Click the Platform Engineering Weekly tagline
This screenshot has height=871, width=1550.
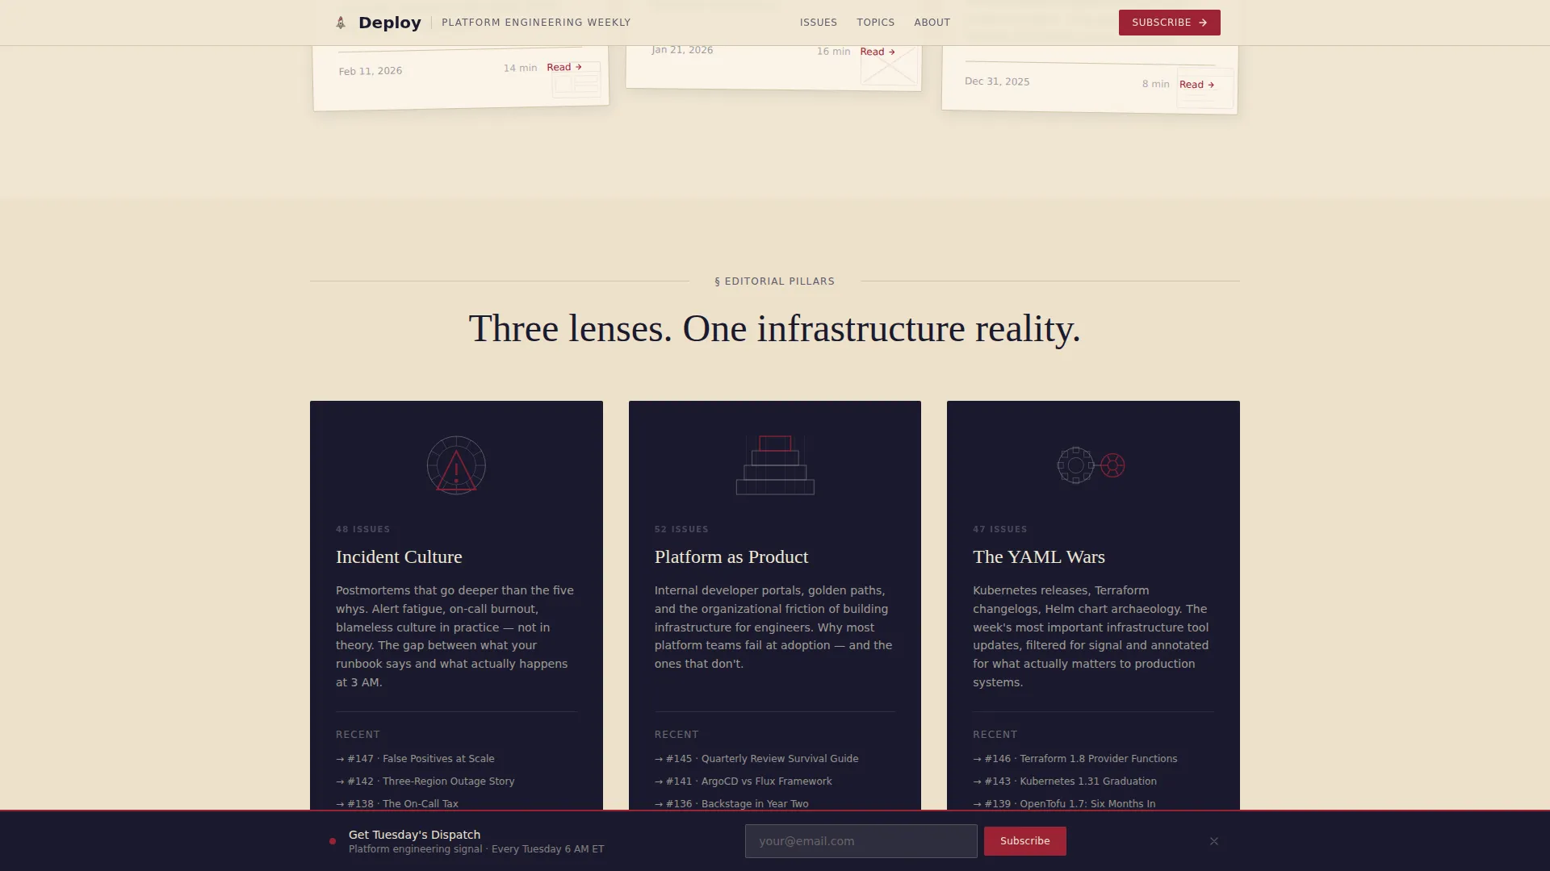(536, 23)
